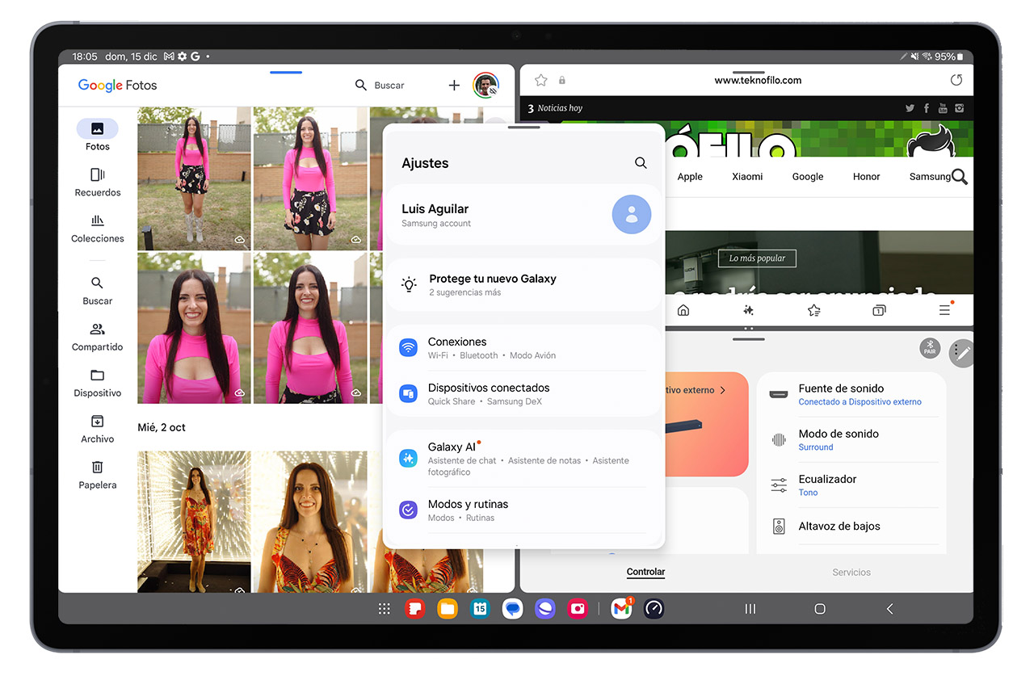Open browser bookmarks list
The image size is (1034, 680).
[x=814, y=310]
